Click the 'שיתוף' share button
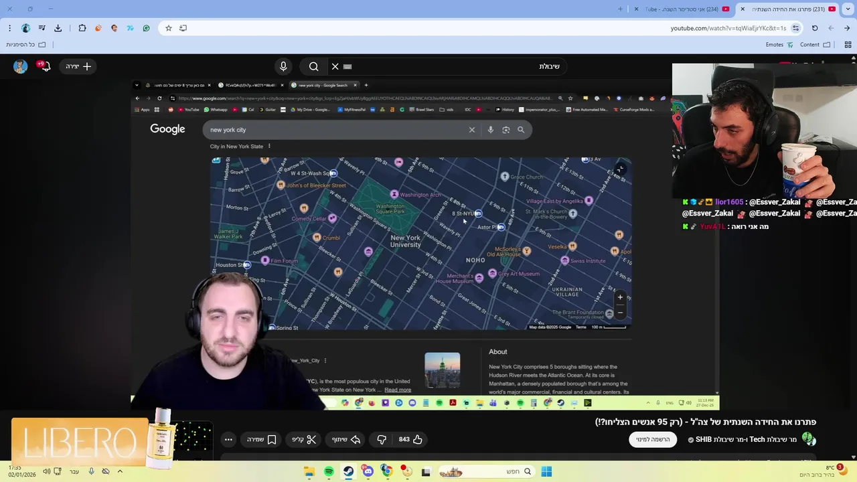The width and height of the screenshot is (857, 482). (346, 439)
